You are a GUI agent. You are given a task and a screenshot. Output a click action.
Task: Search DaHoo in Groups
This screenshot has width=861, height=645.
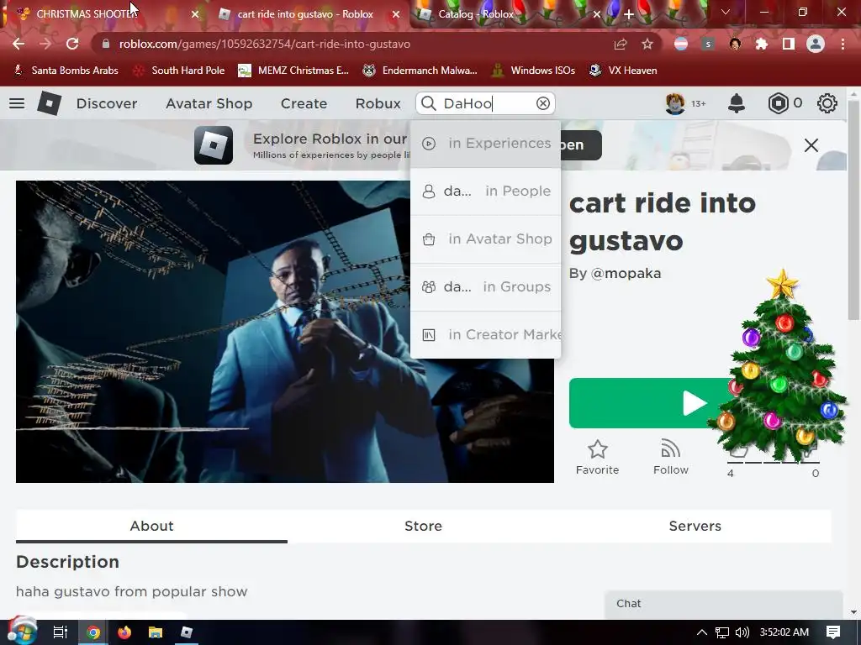[485, 286]
